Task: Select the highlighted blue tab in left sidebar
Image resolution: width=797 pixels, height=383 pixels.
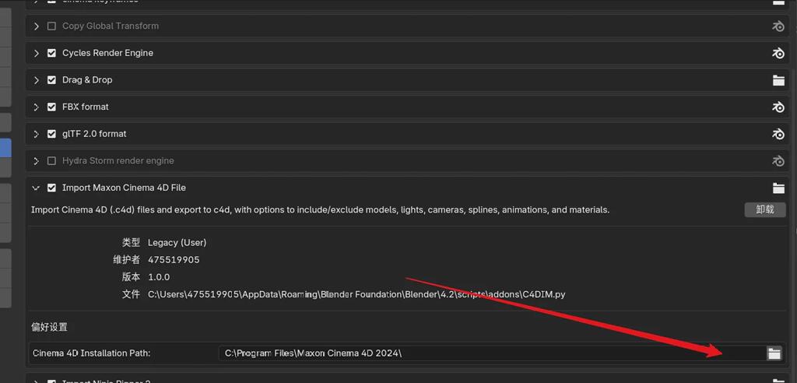Action: pyautogui.click(x=5, y=148)
